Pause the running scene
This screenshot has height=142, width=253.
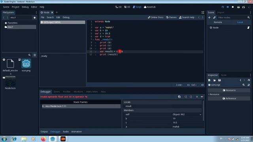tap(228, 7)
